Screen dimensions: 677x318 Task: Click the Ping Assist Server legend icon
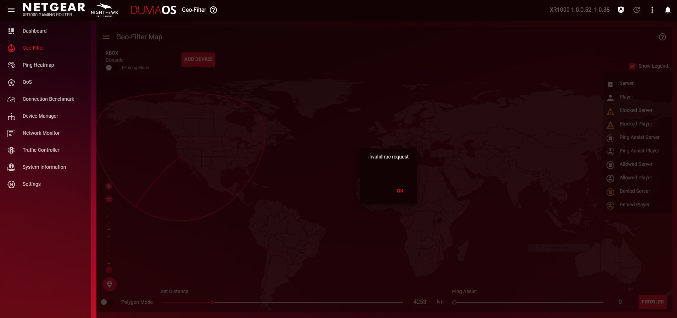click(610, 138)
